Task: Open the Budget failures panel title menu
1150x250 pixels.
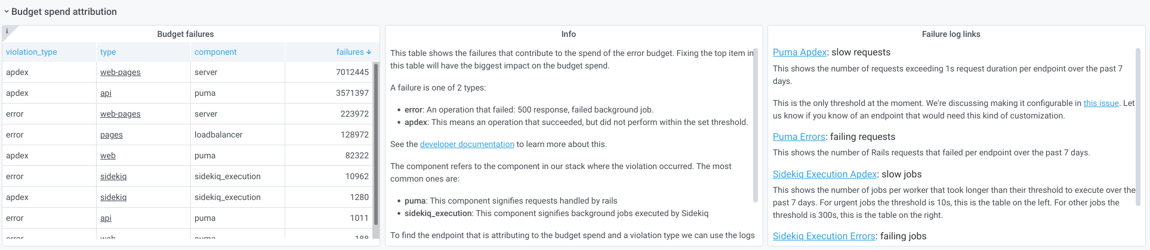Action: tap(185, 34)
